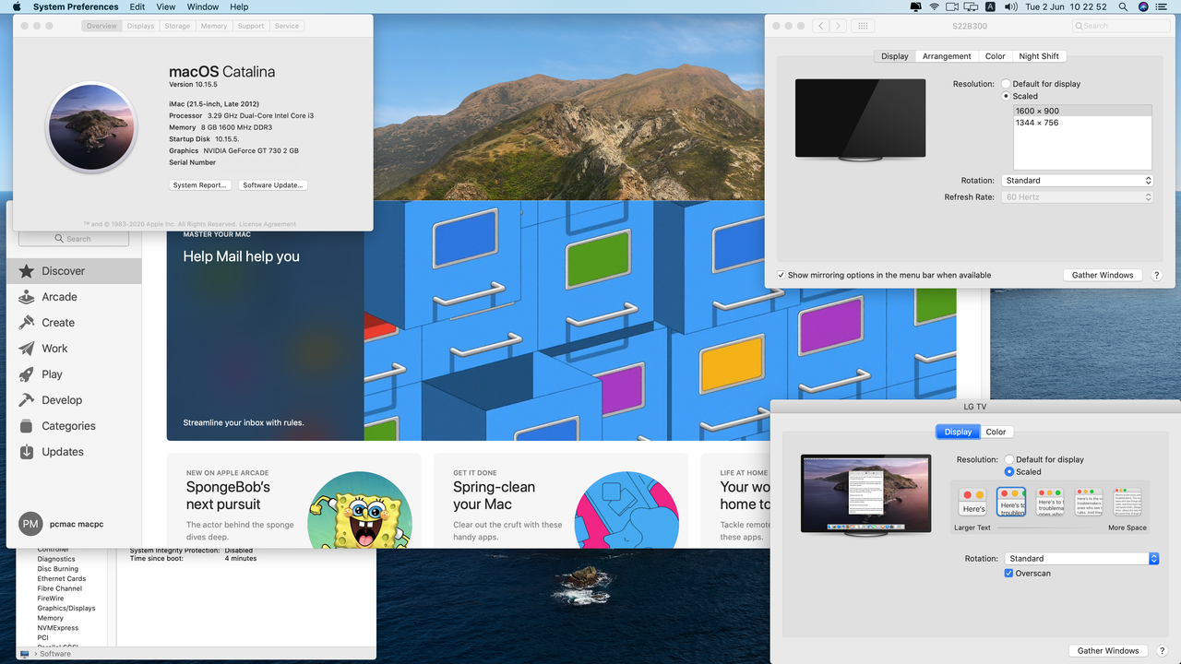Click the input source 'A' menu bar icon
The image size is (1181, 664).
pos(992,6)
